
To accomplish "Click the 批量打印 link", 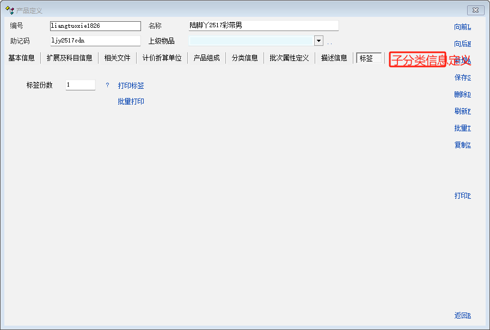I will pyautogui.click(x=131, y=102).
